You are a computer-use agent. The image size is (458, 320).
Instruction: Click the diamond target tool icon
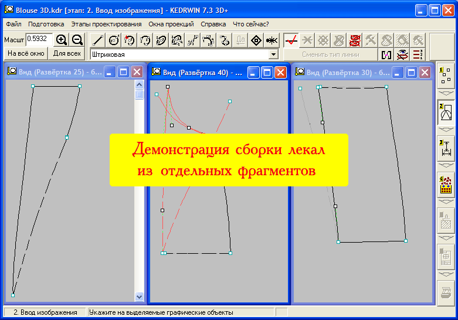pyautogui.click(x=256, y=40)
